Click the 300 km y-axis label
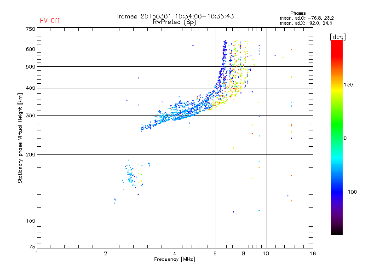Image resolution: width=368 pixels, height=276 pixels. [x=30, y=116]
